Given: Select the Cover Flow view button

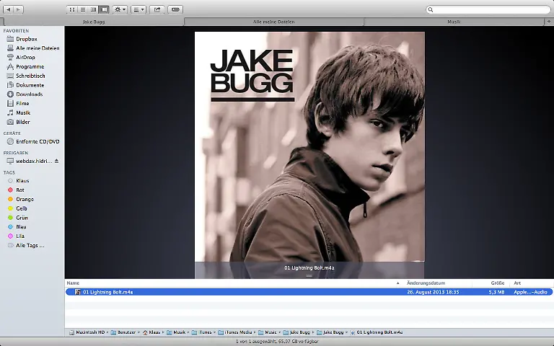Looking at the screenshot, I should (104, 9).
